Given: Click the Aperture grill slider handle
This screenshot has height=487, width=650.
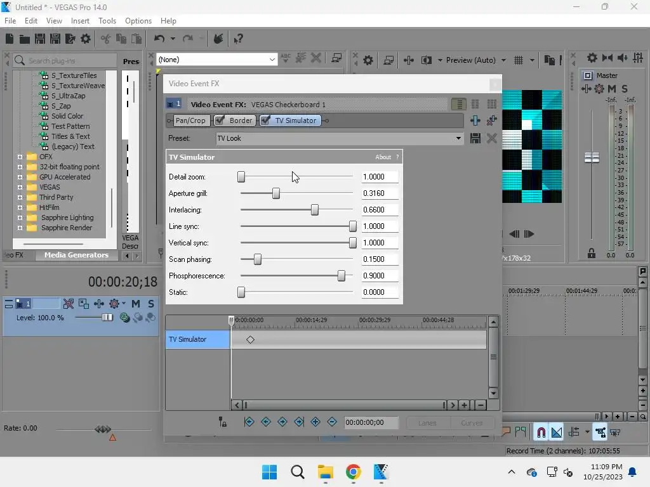Looking at the screenshot, I should (x=276, y=193).
